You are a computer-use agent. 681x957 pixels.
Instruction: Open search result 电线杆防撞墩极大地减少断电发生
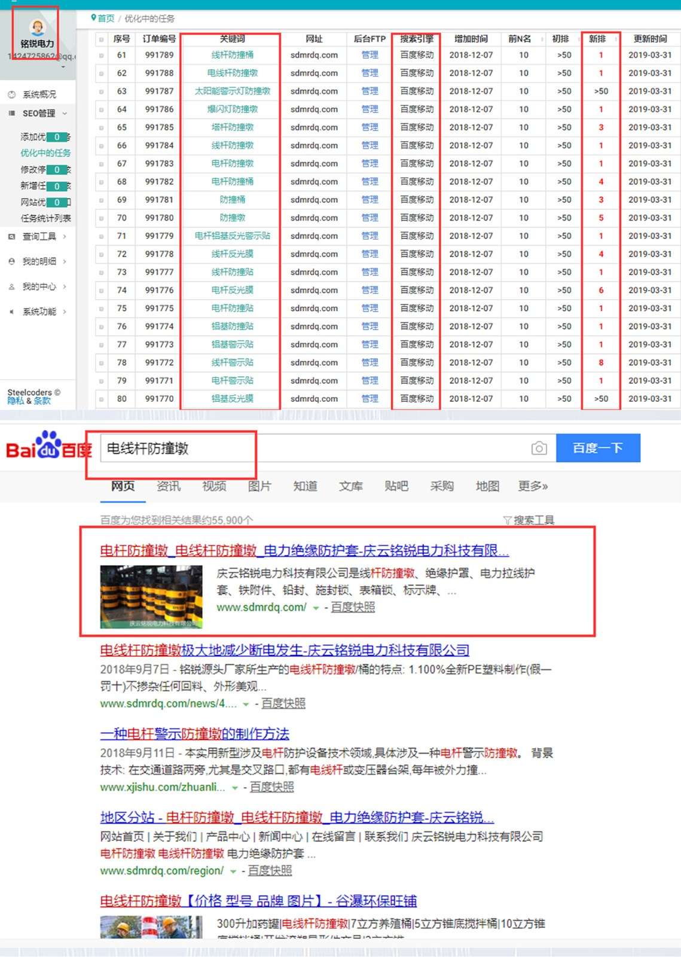click(x=285, y=650)
